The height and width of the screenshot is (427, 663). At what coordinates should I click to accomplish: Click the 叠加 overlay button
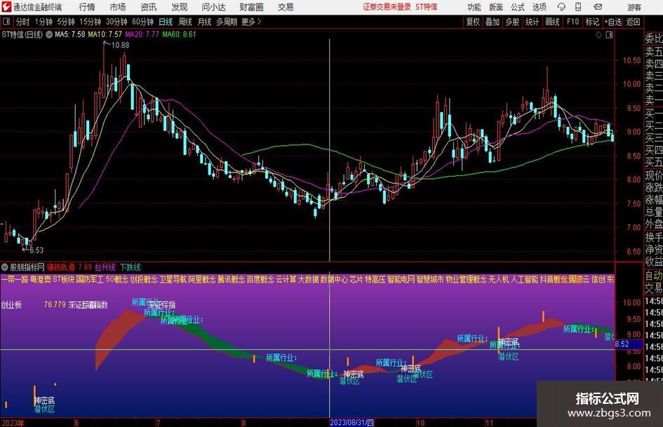click(x=493, y=22)
